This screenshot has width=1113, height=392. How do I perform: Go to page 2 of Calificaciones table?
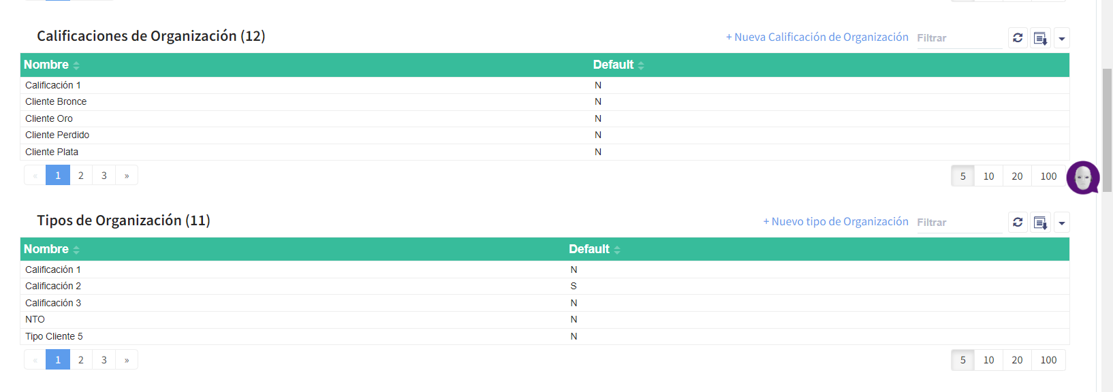click(81, 176)
